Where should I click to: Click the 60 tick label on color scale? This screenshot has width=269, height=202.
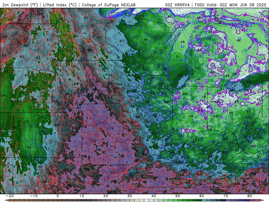[202, 196]
